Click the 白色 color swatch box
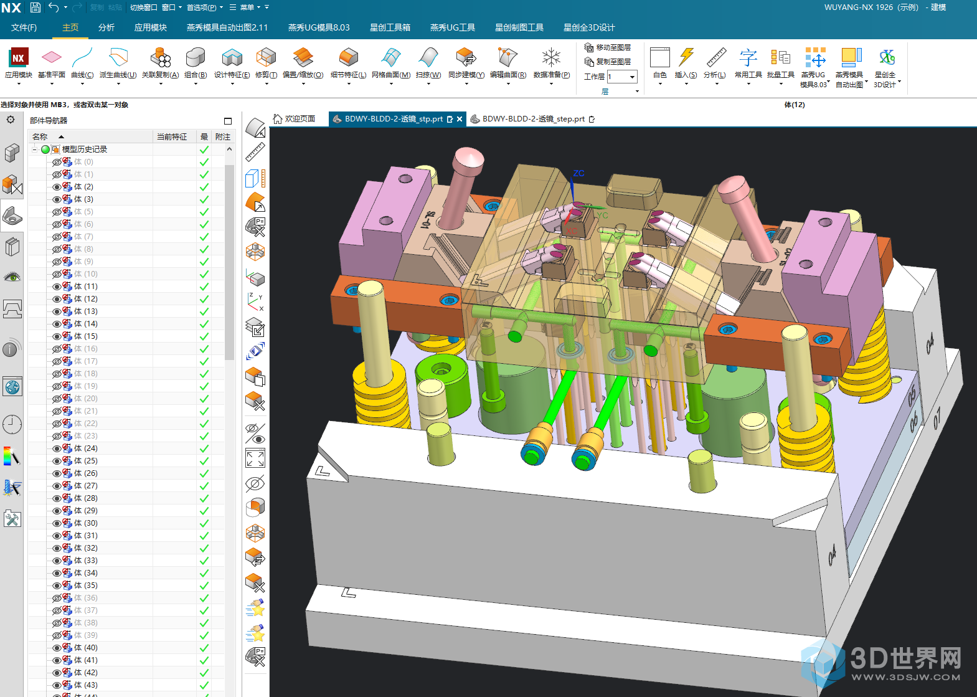The width and height of the screenshot is (977, 697). pyautogui.click(x=660, y=57)
